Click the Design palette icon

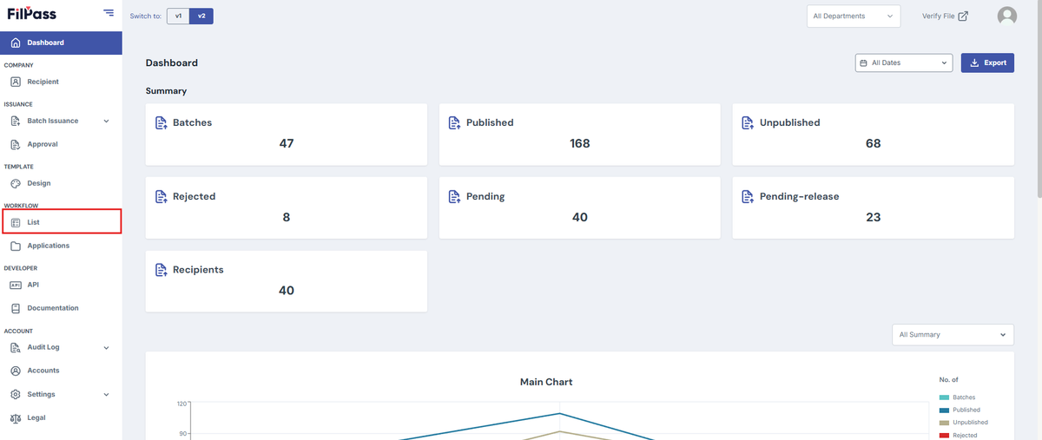pyautogui.click(x=16, y=184)
